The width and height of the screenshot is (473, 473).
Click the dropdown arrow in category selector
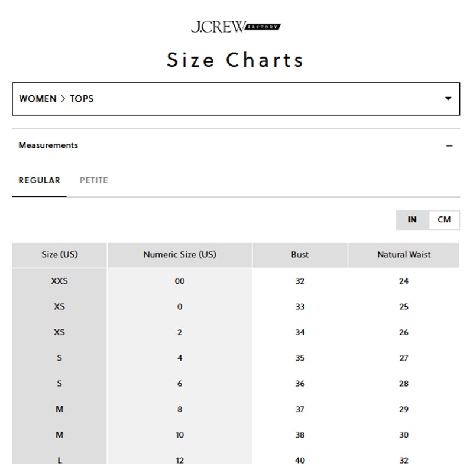[x=448, y=98]
